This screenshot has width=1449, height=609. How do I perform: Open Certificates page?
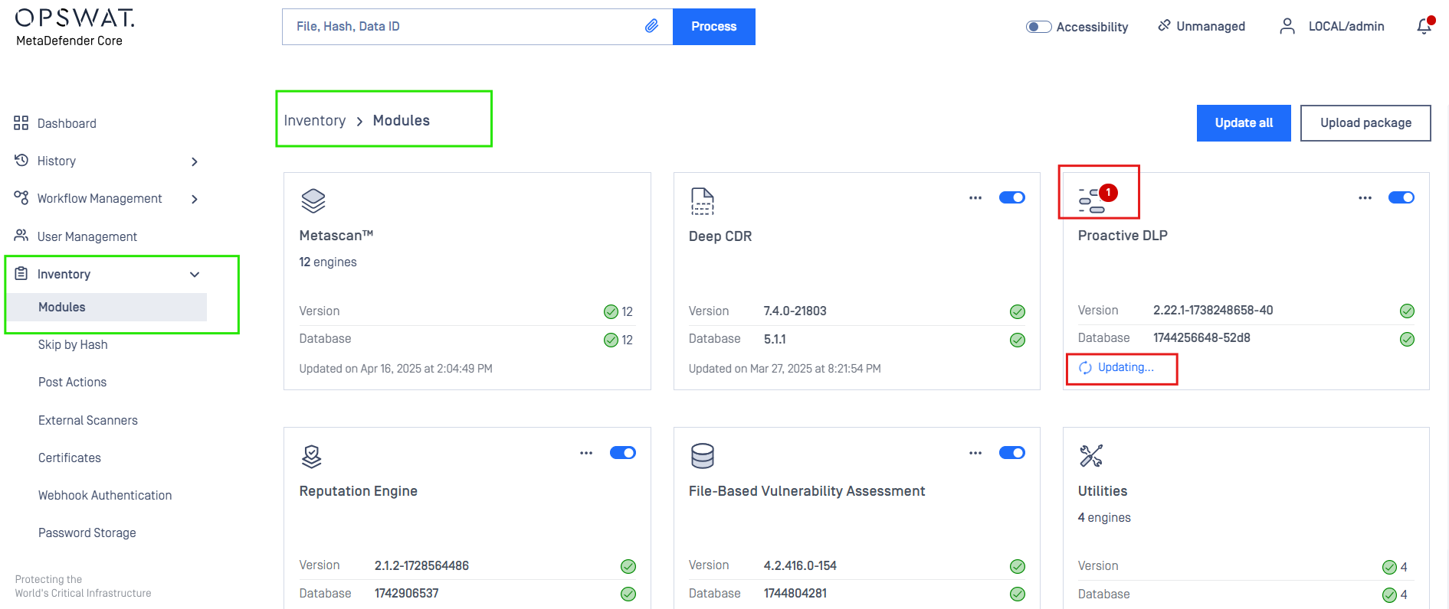click(x=70, y=458)
